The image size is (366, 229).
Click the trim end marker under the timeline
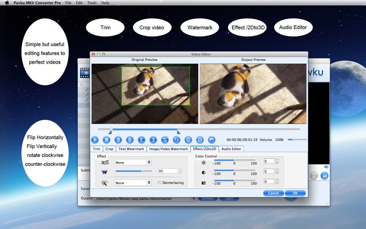(178, 132)
